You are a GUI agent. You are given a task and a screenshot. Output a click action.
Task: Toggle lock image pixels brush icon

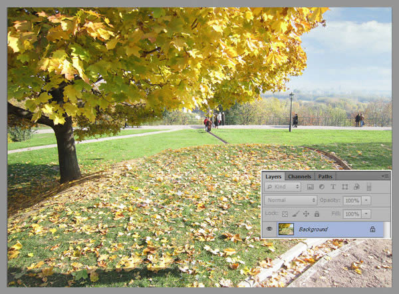coord(295,214)
